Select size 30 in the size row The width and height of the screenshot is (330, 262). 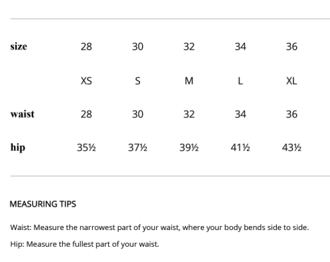point(137,47)
